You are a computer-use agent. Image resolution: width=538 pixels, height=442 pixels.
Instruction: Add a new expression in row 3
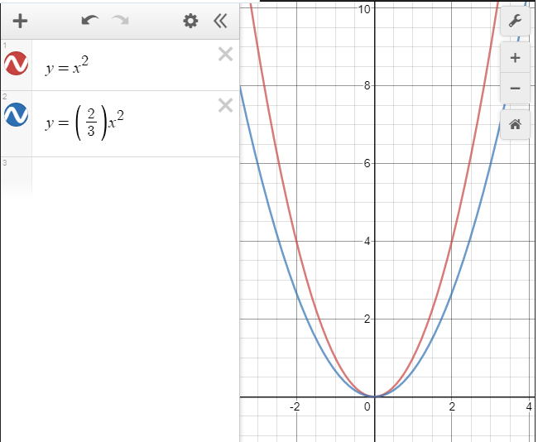(x=136, y=177)
